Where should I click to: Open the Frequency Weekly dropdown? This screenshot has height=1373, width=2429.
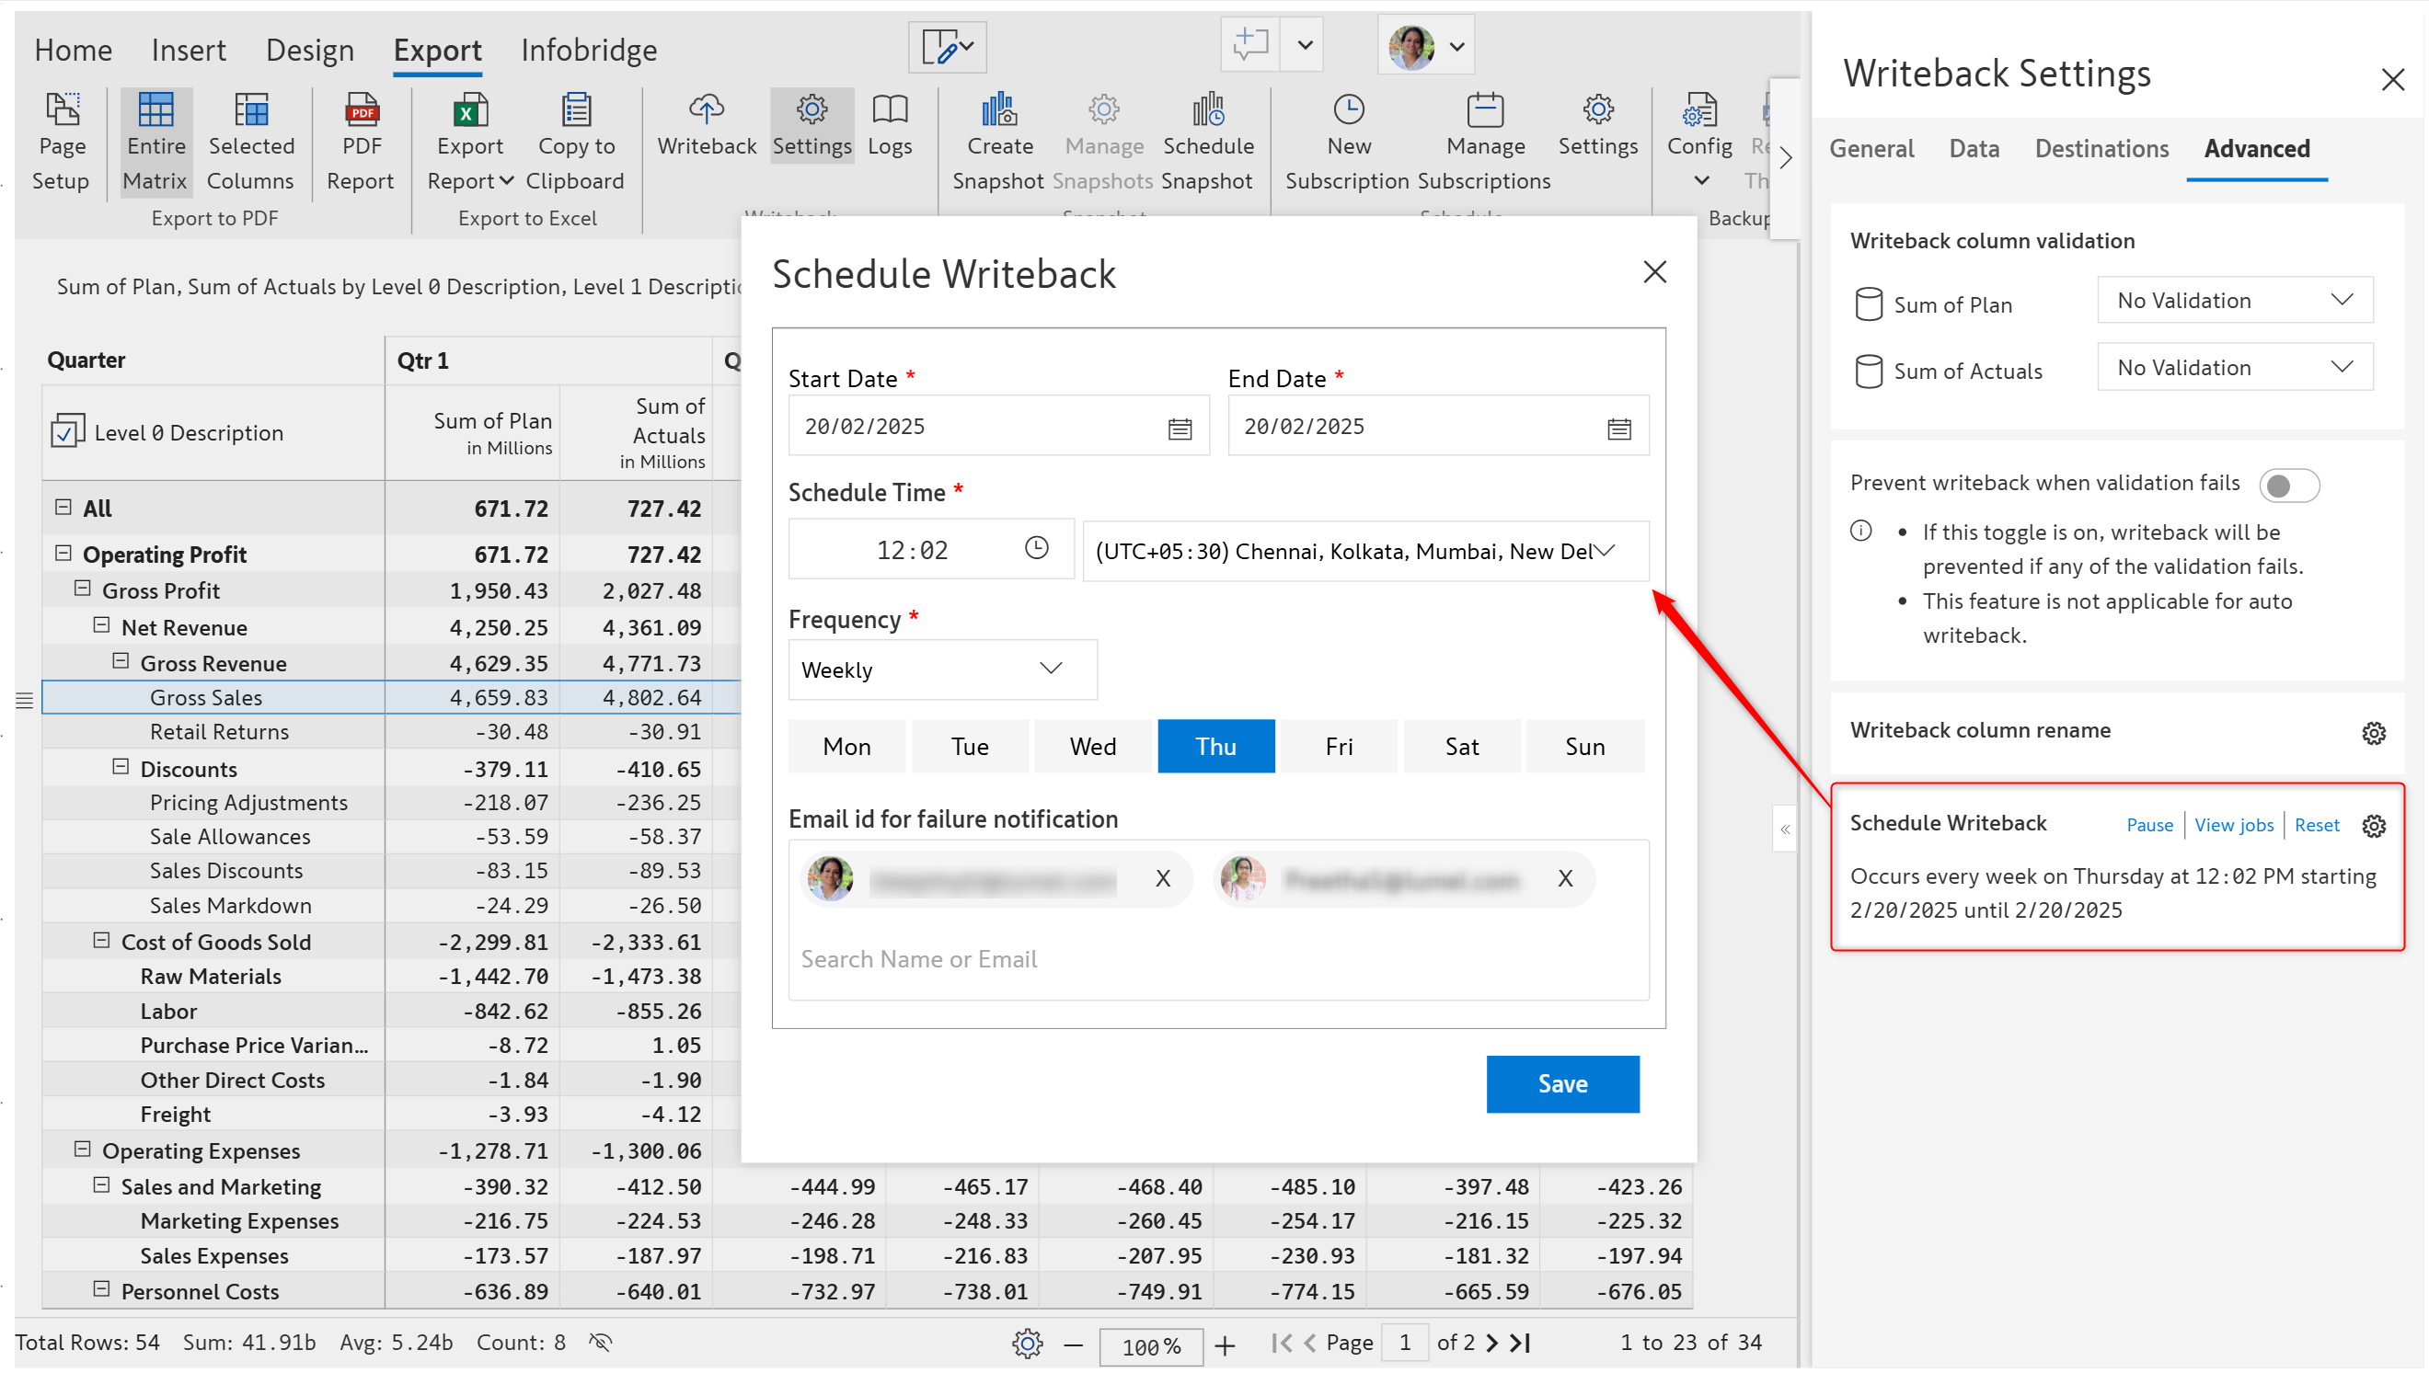tap(941, 669)
